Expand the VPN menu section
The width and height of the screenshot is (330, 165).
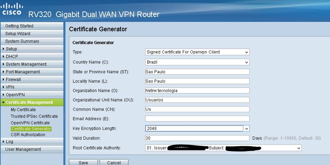tap(32, 87)
